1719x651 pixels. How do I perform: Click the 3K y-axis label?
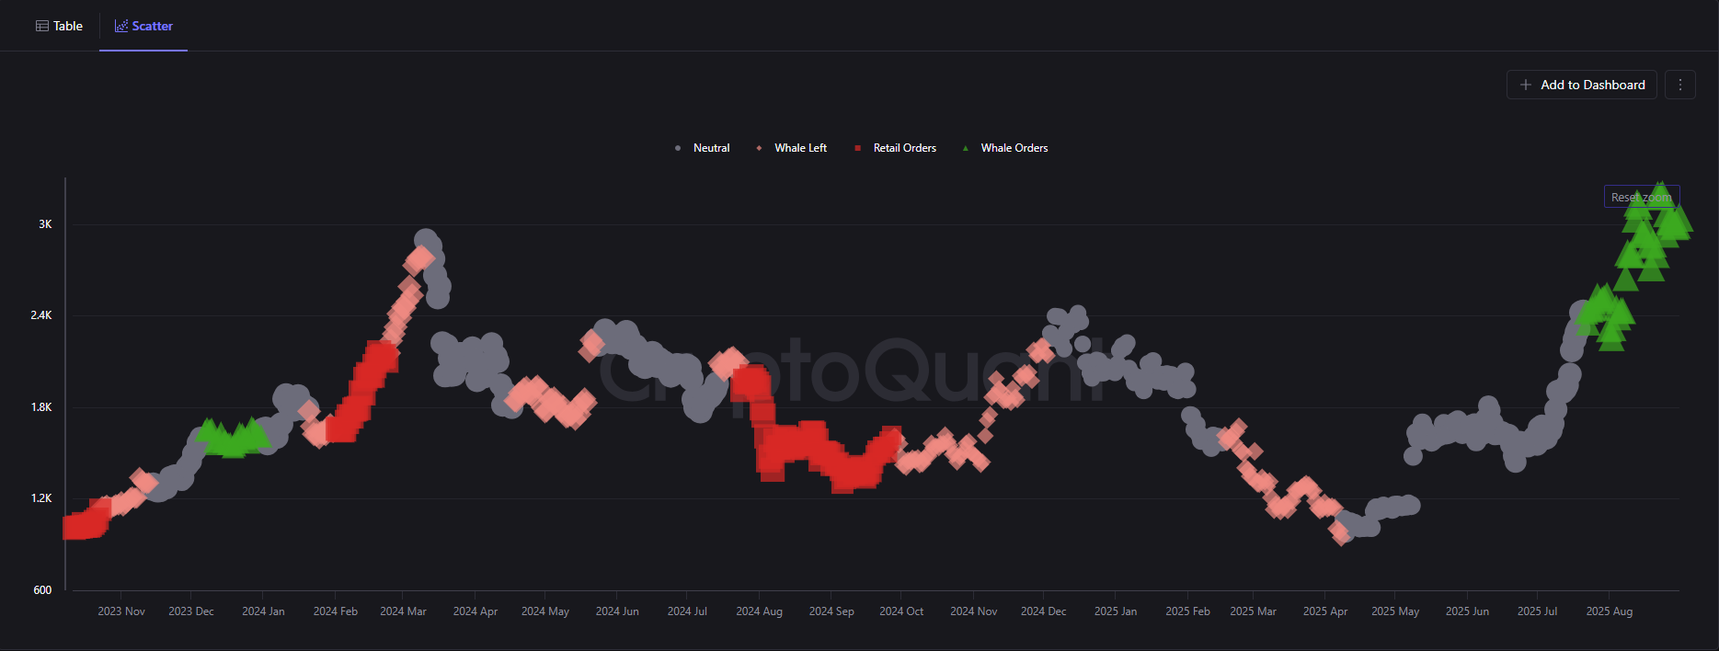[45, 224]
